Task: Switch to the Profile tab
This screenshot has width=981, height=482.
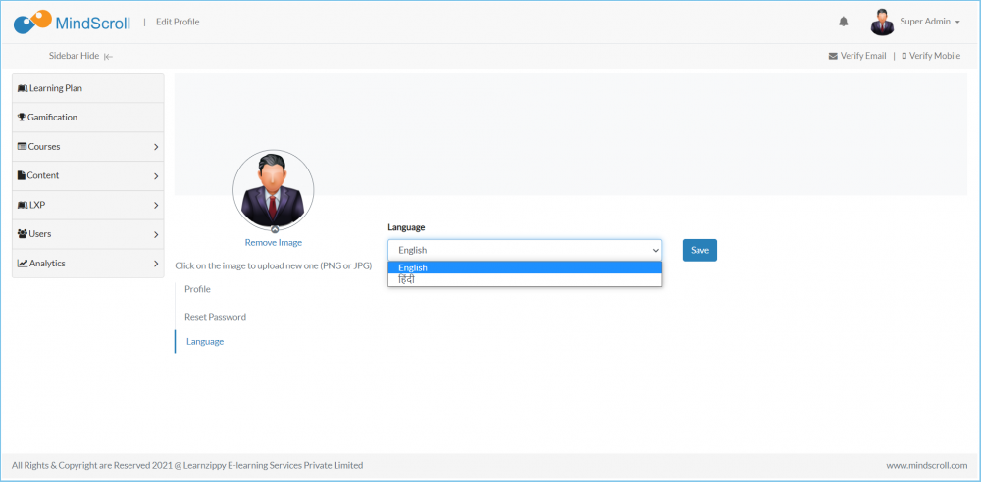Action: point(198,289)
